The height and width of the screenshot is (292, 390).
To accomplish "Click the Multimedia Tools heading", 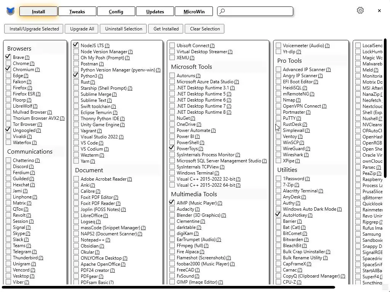I will coord(194,194).
